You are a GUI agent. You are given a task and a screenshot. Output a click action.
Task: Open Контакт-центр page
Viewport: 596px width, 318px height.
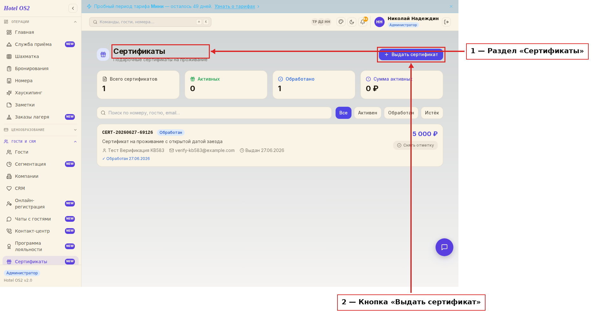pos(40,231)
